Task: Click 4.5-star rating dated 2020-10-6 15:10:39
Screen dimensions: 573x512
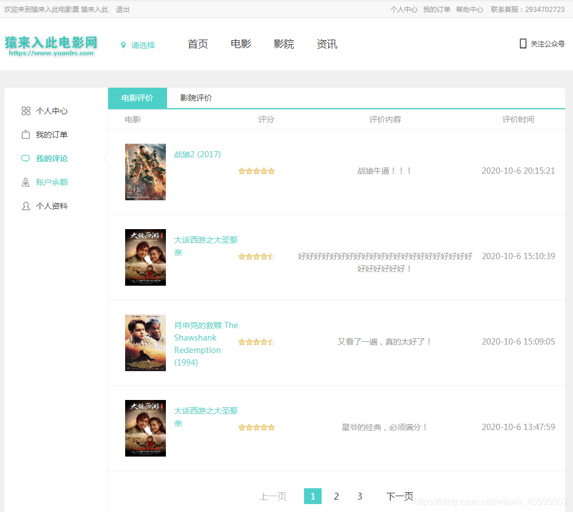Action: [256, 256]
